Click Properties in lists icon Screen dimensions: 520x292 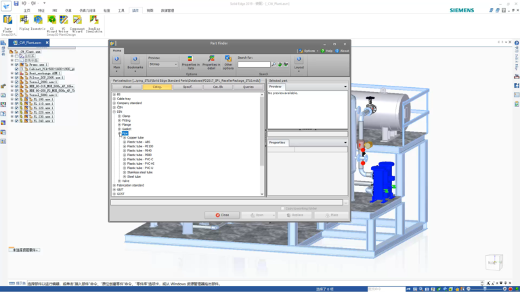point(190,63)
